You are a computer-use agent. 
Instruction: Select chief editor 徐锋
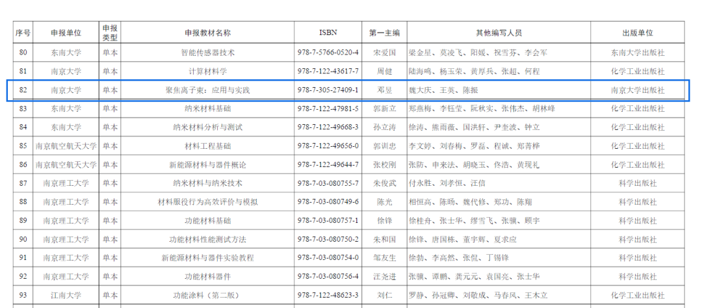click(385, 221)
